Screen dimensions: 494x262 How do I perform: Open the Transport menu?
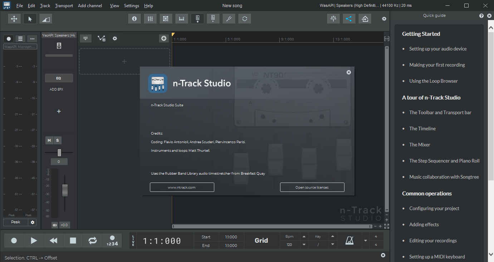pyautogui.click(x=64, y=6)
